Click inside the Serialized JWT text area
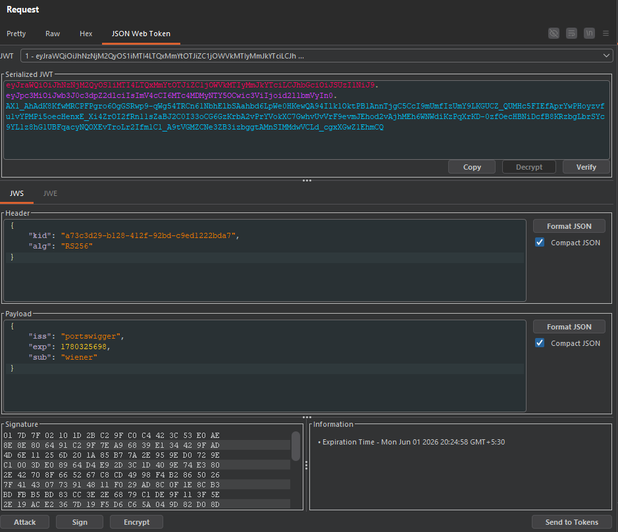Screen dimensions: 618x532 (307, 120)
